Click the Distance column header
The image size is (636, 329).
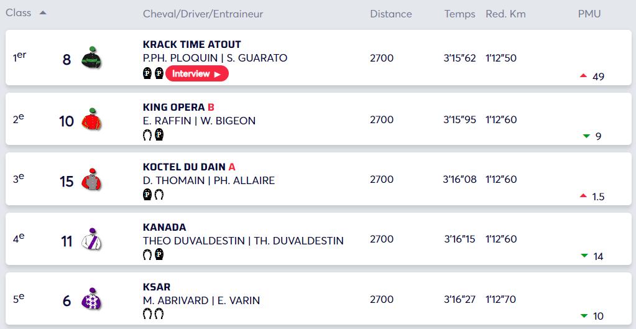coord(390,14)
